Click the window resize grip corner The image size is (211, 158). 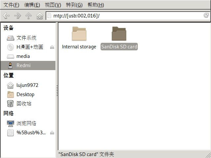coord(208,155)
